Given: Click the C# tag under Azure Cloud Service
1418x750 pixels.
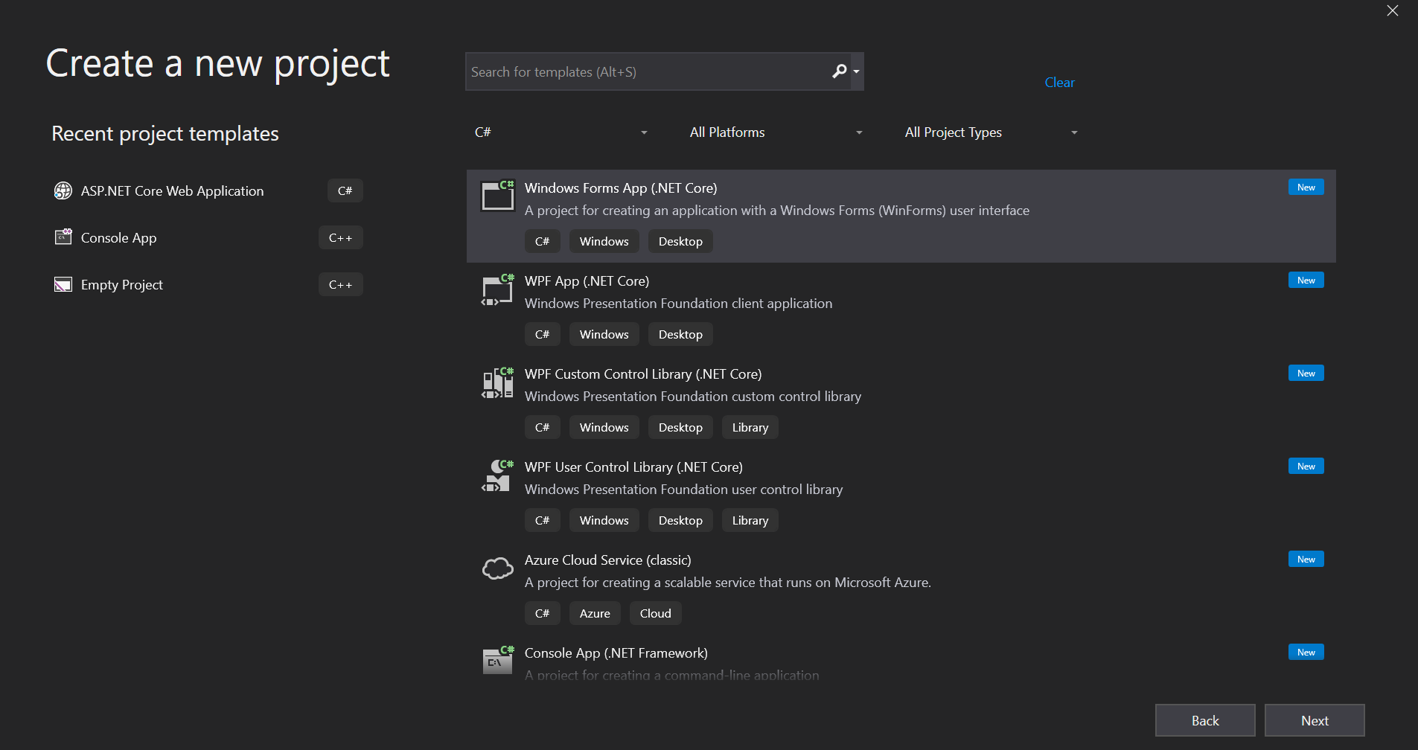Looking at the screenshot, I should 542,614.
